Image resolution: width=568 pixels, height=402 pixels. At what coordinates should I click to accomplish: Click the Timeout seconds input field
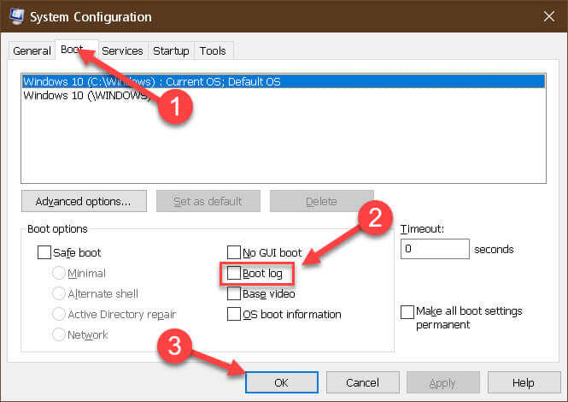(x=435, y=249)
